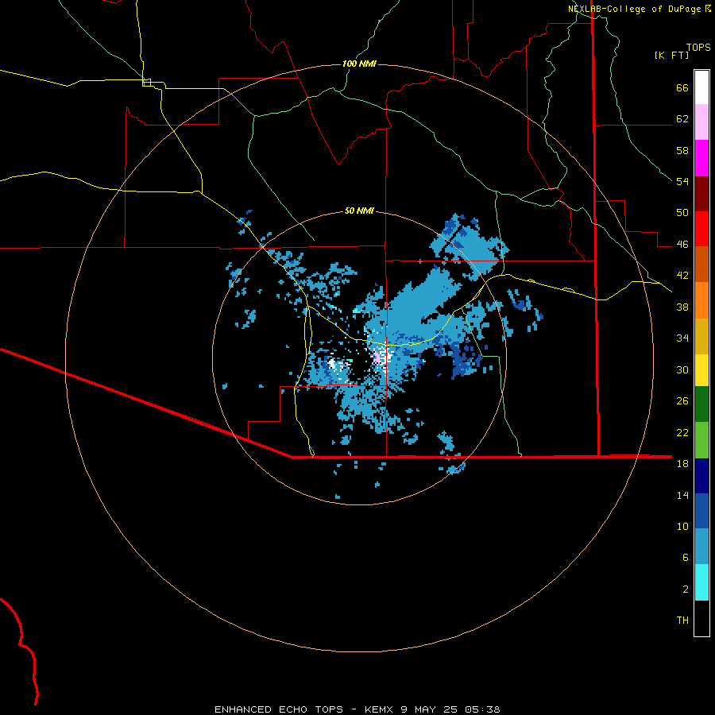
Task: Click the 'NEXLAB-College of DuPage' credit text
Action: point(634,9)
